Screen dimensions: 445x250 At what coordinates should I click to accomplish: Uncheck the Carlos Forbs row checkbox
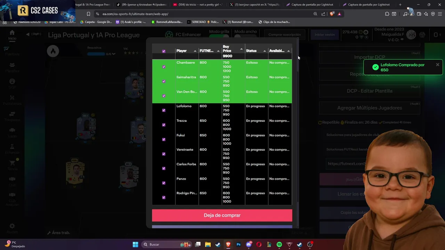pyautogui.click(x=164, y=168)
